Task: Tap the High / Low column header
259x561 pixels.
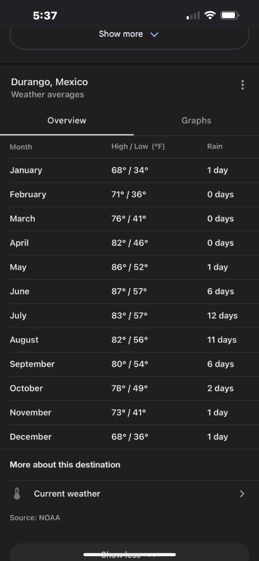Action: point(138,146)
